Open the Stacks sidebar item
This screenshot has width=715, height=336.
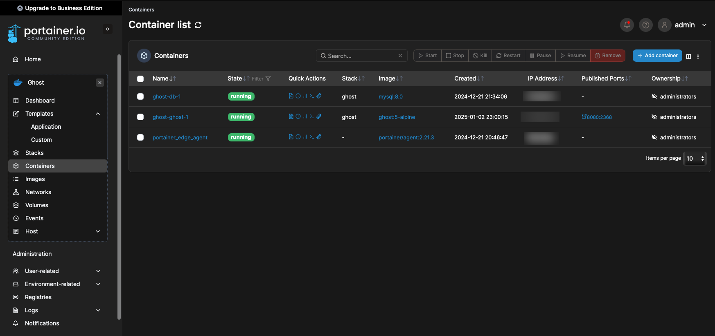[x=34, y=153]
